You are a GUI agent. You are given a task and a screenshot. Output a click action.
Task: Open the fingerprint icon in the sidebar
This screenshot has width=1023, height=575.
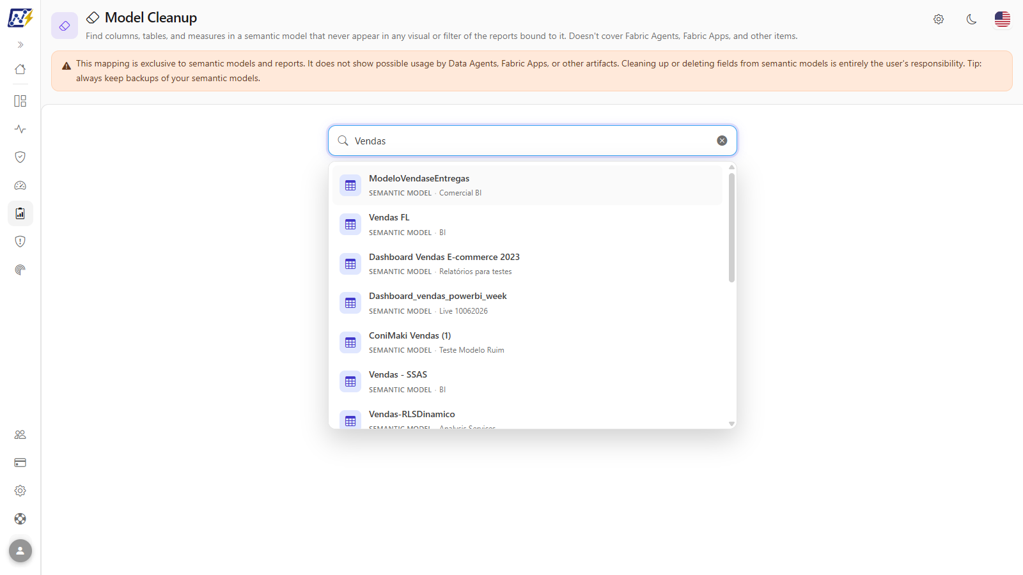pyautogui.click(x=20, y=270)
